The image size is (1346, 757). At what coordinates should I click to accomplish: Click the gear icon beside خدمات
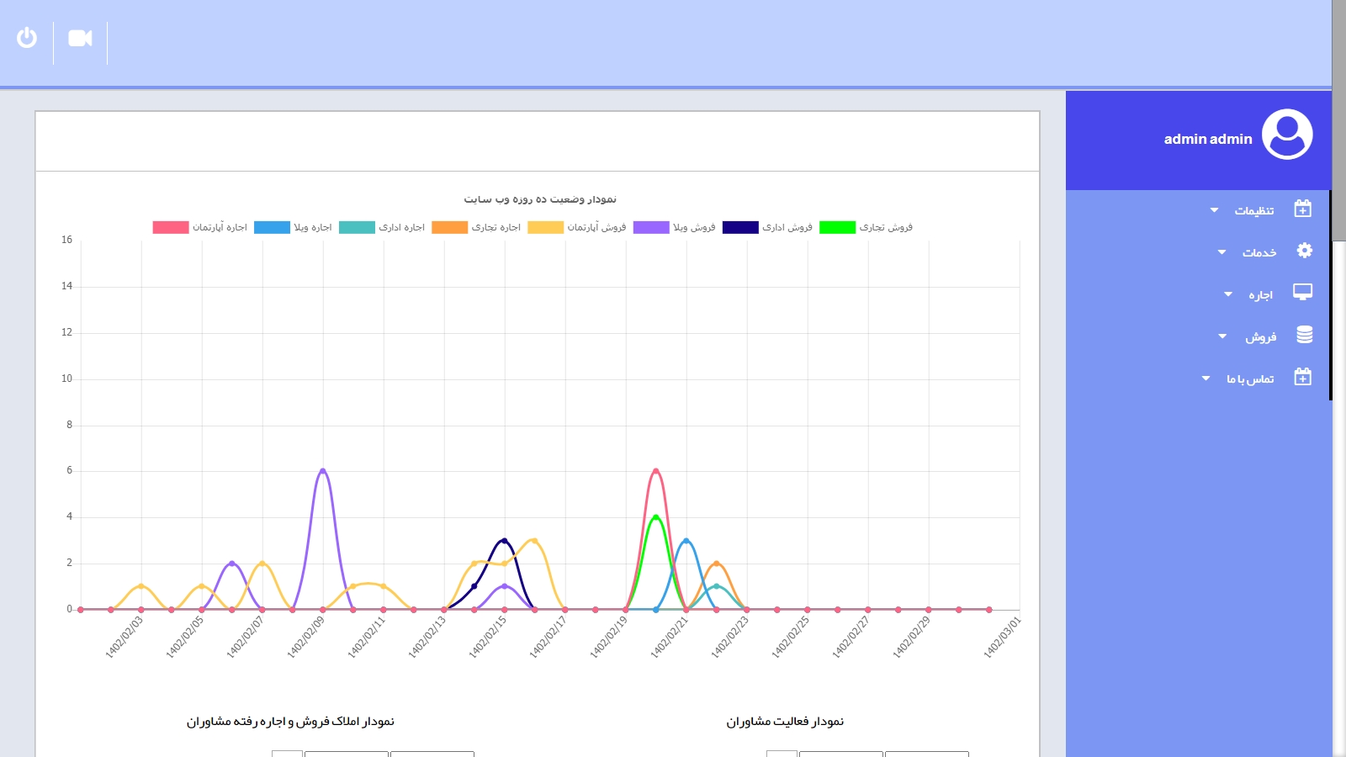pyautogui.click(x=1304, y=251)
